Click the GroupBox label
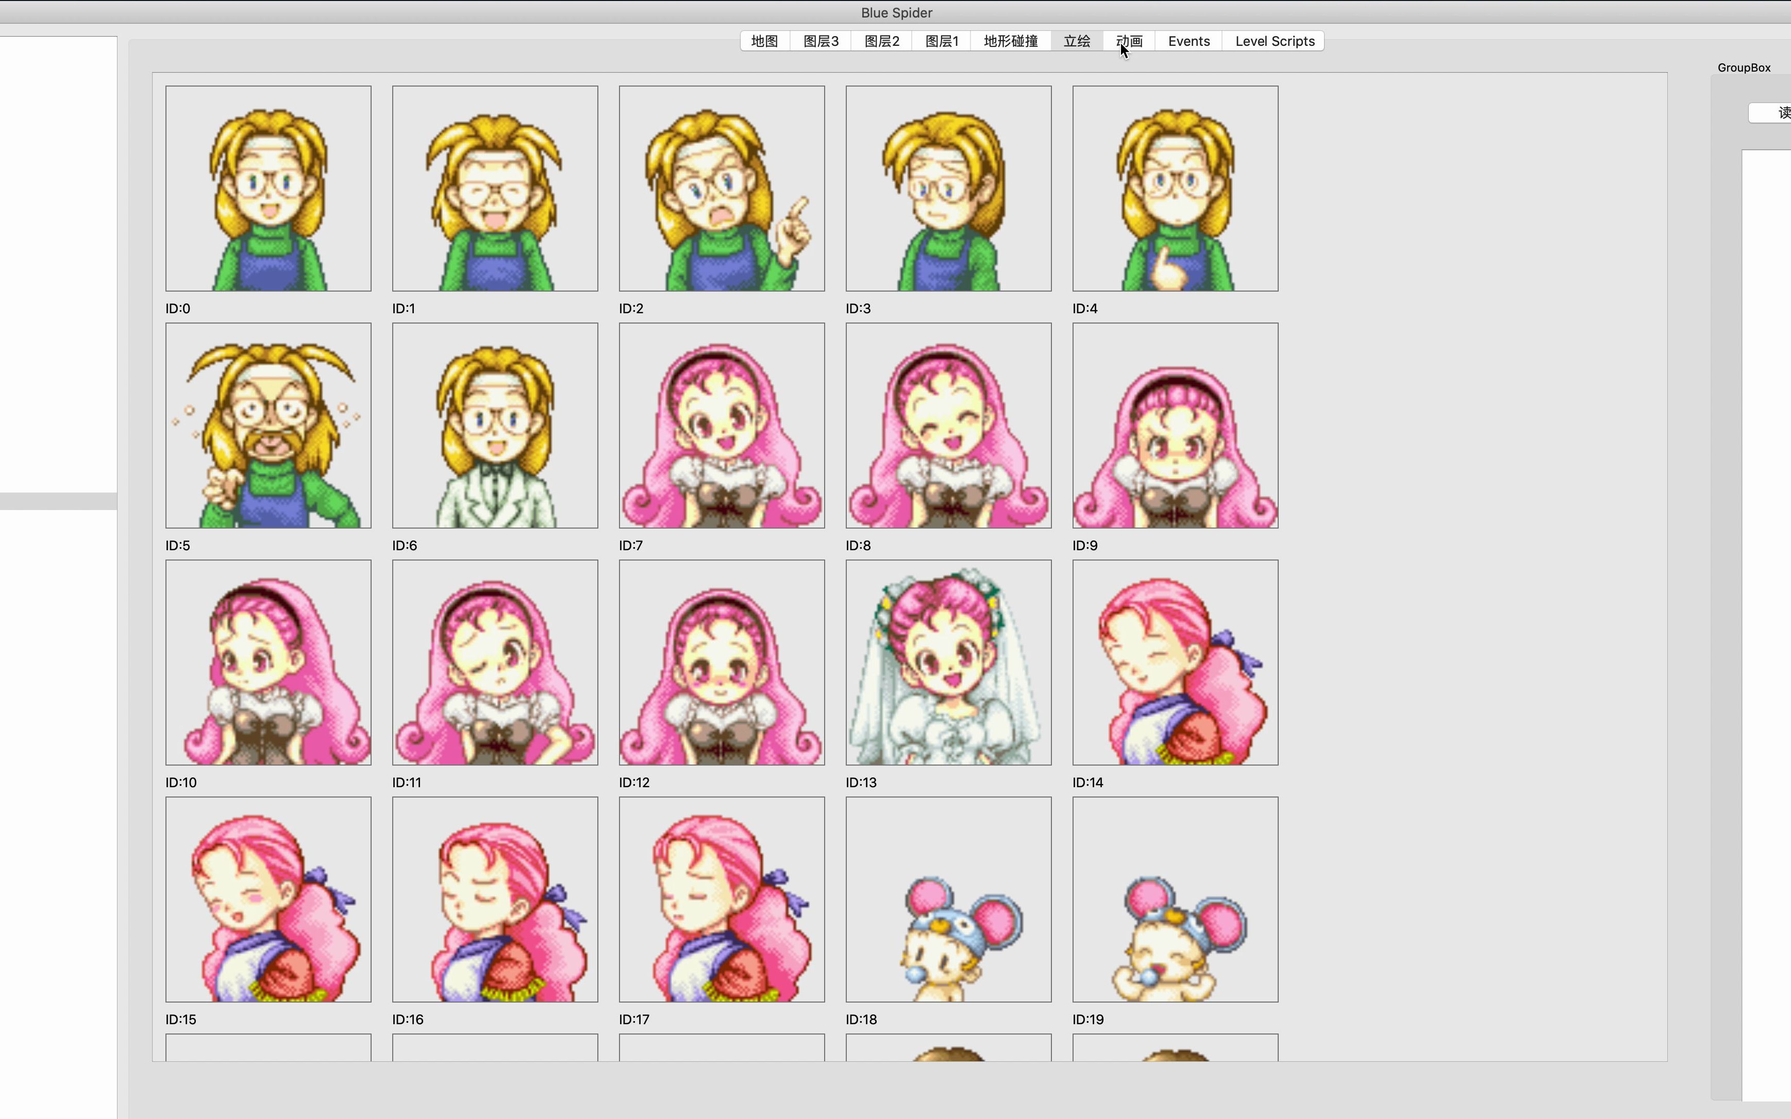This screenshot has height=1119, width=1791. click(x=1744, y=67)
